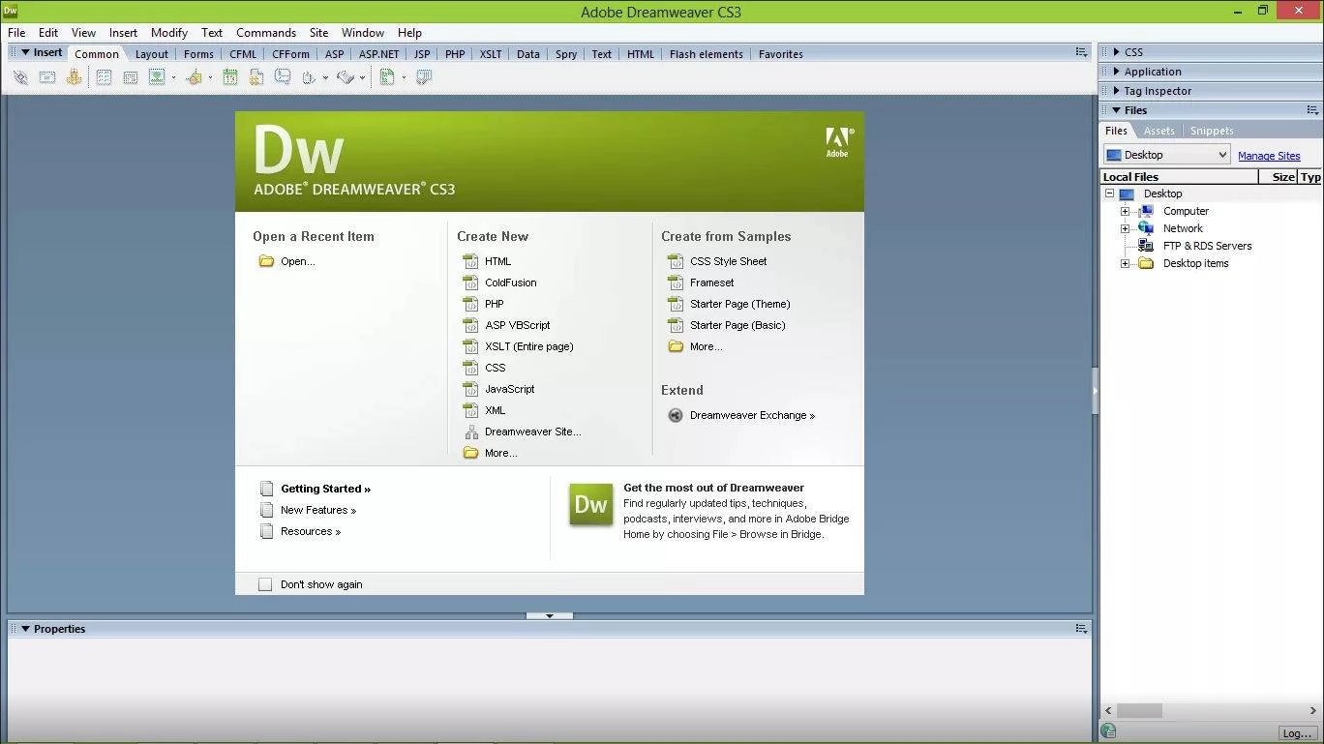Click the Date insert icon
Screen dimensions: 1324x744
pyautogui.click(x=230, y=77)
